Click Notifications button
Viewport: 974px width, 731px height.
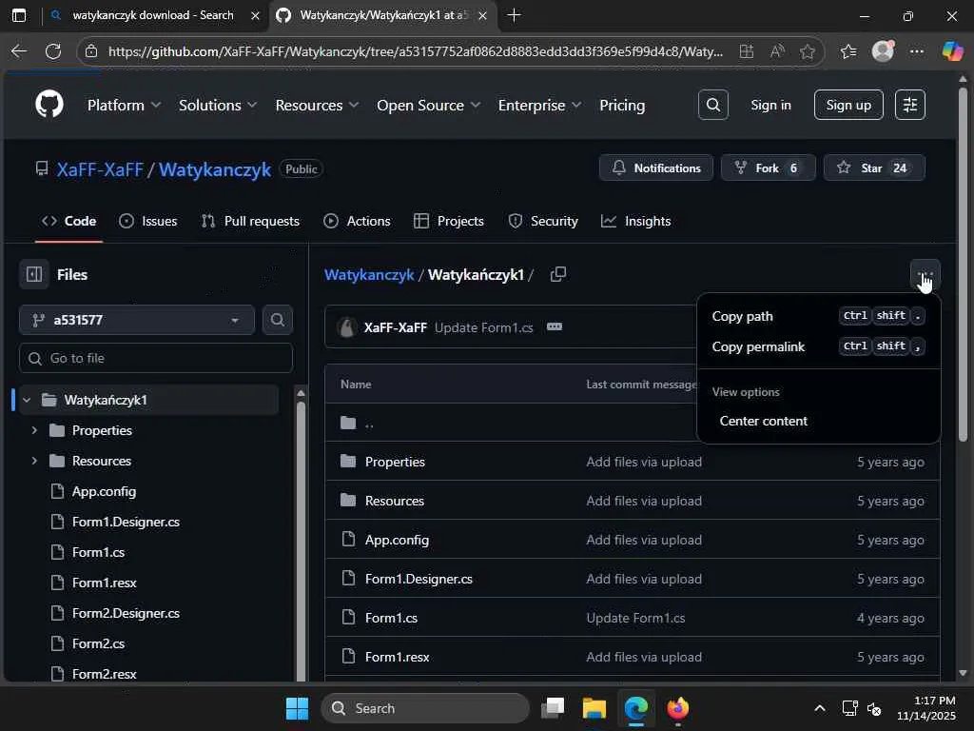pyautogui.click(x=656, y=168)
